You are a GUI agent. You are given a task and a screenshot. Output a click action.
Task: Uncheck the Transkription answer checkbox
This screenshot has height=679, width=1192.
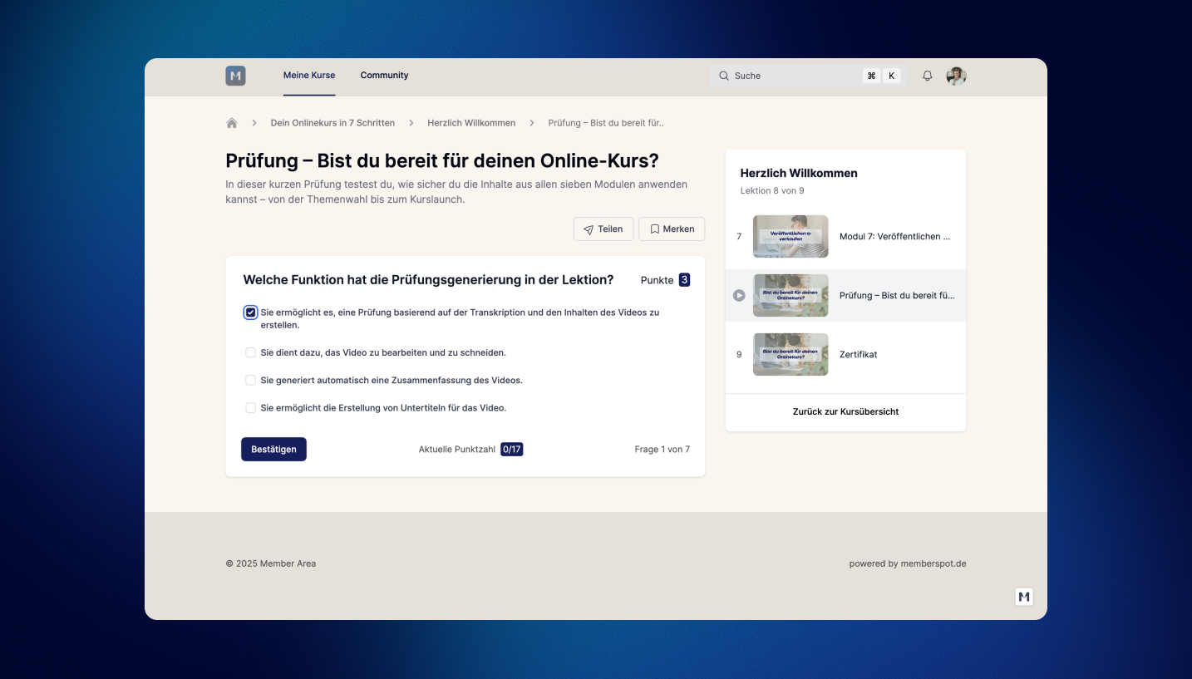point(250,312)
